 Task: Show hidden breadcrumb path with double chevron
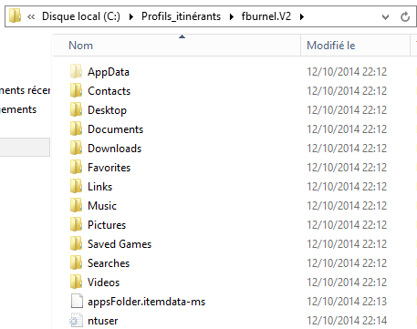(x=31, y=16)
